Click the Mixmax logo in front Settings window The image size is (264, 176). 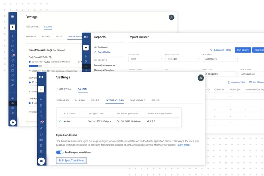[x=41, y=77]
